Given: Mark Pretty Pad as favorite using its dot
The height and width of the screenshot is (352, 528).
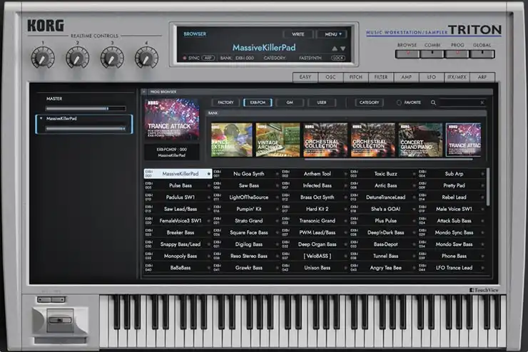Looking at the screenshot, I should pyautogui.click(x=482, y=185).
